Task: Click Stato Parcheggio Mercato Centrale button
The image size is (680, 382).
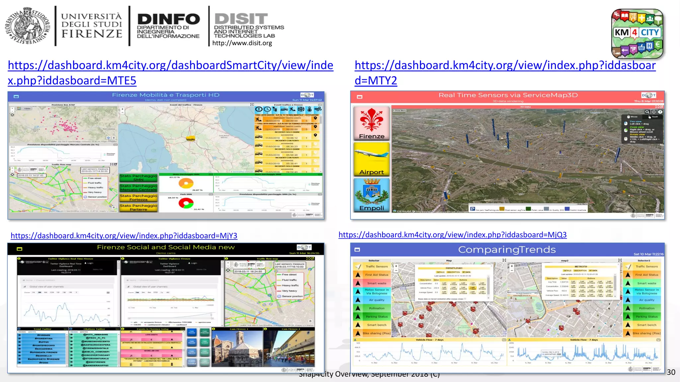Action: [x=138, y=188]
